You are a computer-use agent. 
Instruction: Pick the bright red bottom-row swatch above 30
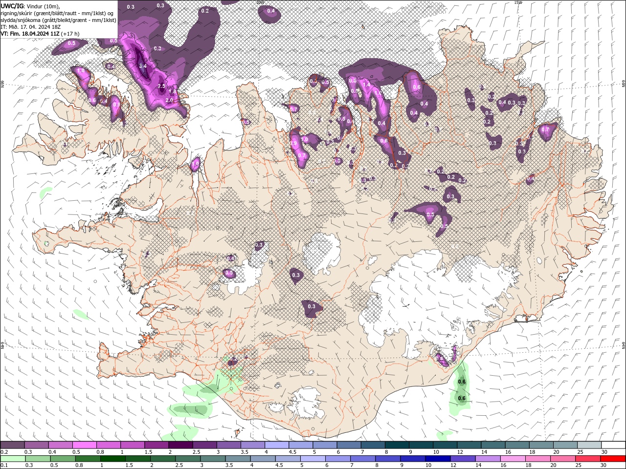point(613,459)
